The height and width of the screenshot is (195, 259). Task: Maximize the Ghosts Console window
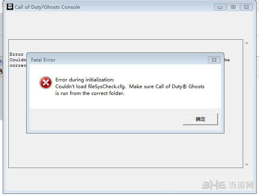click(x=233, y=7)
